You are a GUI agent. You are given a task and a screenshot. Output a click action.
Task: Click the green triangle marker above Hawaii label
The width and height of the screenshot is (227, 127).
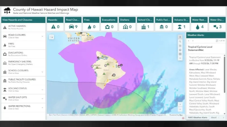[x=108, y=64]
